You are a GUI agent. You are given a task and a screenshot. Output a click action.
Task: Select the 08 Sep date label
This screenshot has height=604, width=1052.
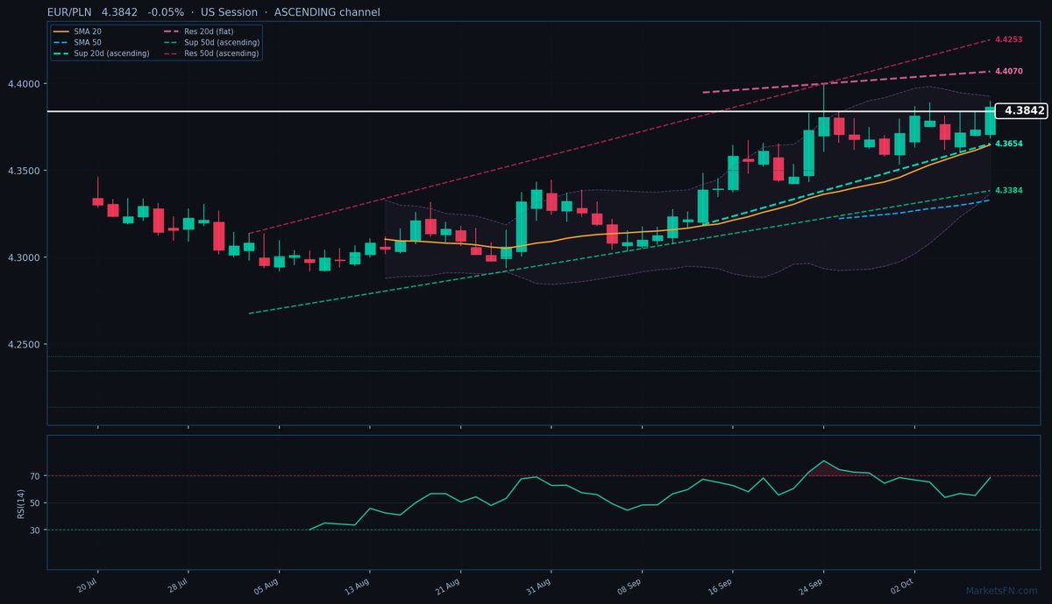(630, 586)
